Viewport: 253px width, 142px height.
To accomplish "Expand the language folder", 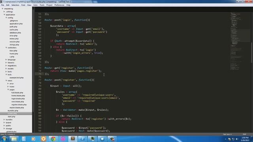I will click(x=6, y=60).
